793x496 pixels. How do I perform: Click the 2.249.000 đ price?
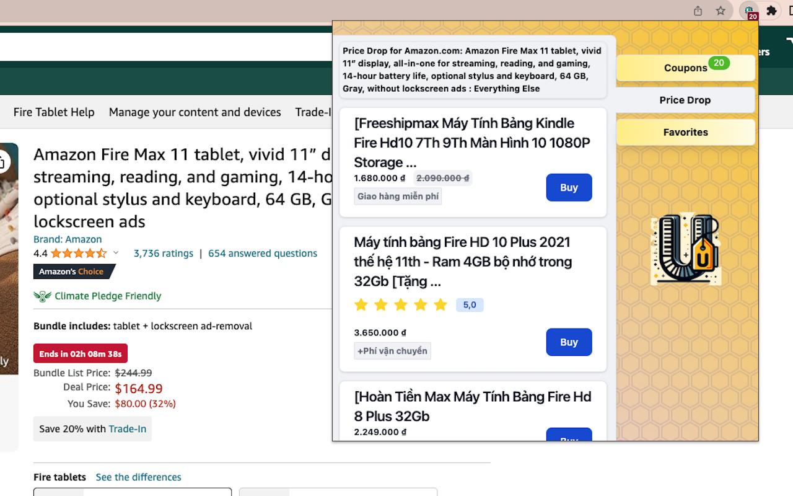click(x=380, y=432)
